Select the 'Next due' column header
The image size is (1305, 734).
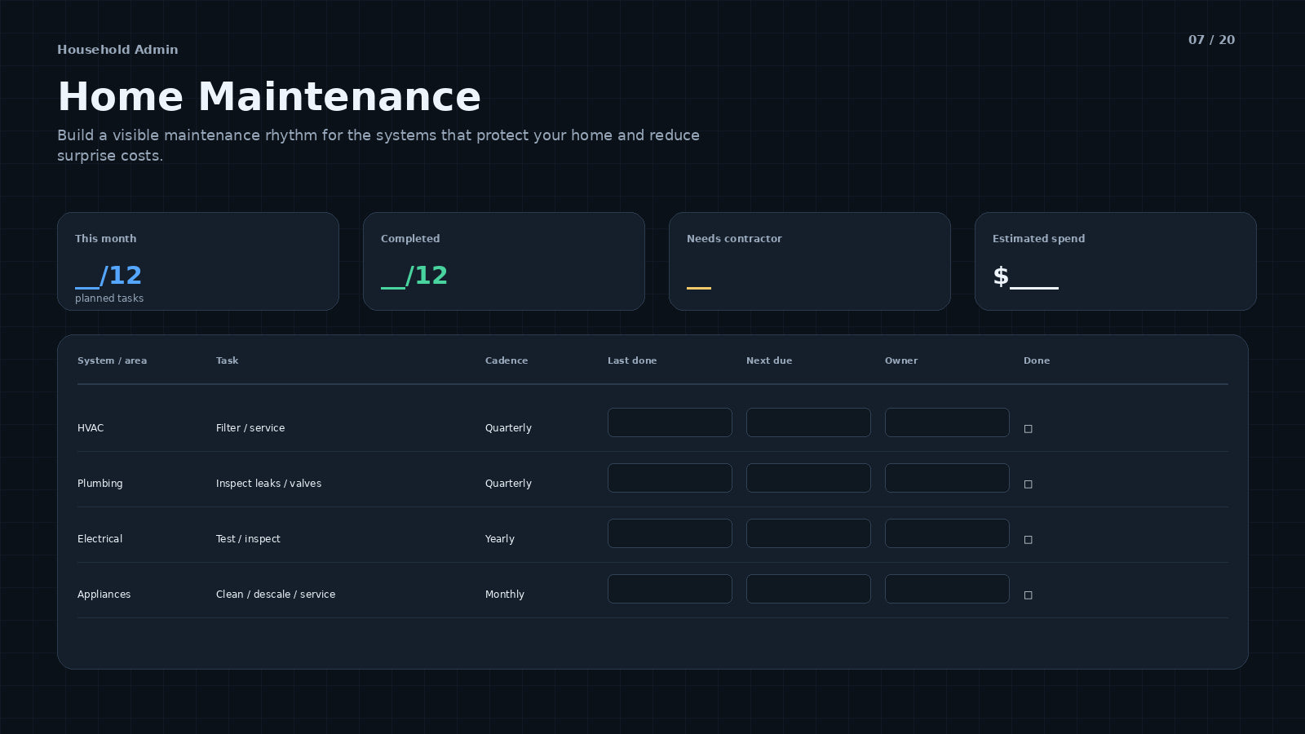[x=769, y=360]
